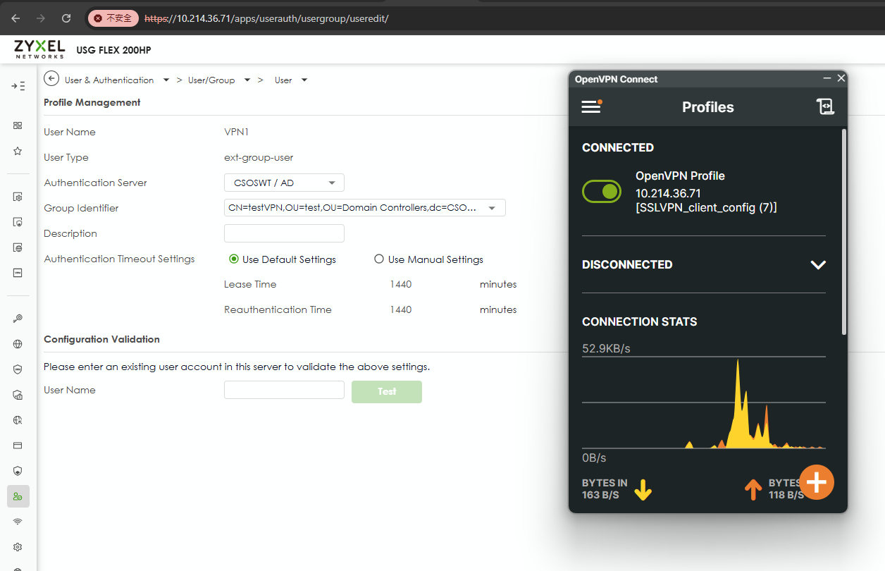Toggle off the OpenVPN Profile connection switch
Viewport: 885px width, 571px height.
click(602, 191)
